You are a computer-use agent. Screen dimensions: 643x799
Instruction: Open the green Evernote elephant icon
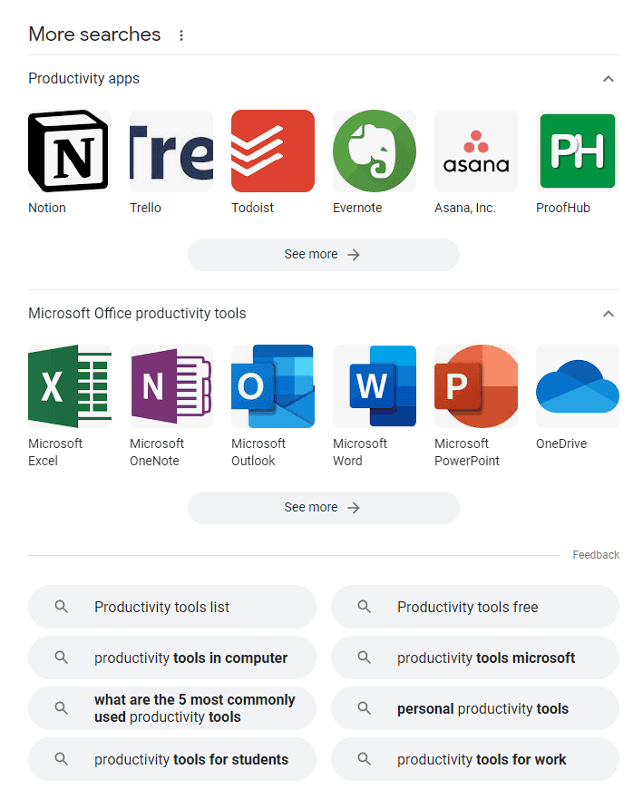[374, 151]
